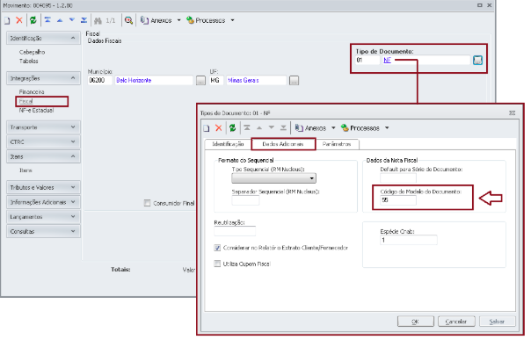Go to next record in Movimento toolbar
531x340 pixels.
72,20
